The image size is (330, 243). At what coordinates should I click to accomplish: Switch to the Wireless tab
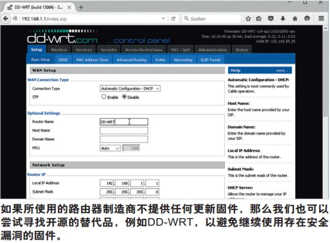(x=59, y=50)
